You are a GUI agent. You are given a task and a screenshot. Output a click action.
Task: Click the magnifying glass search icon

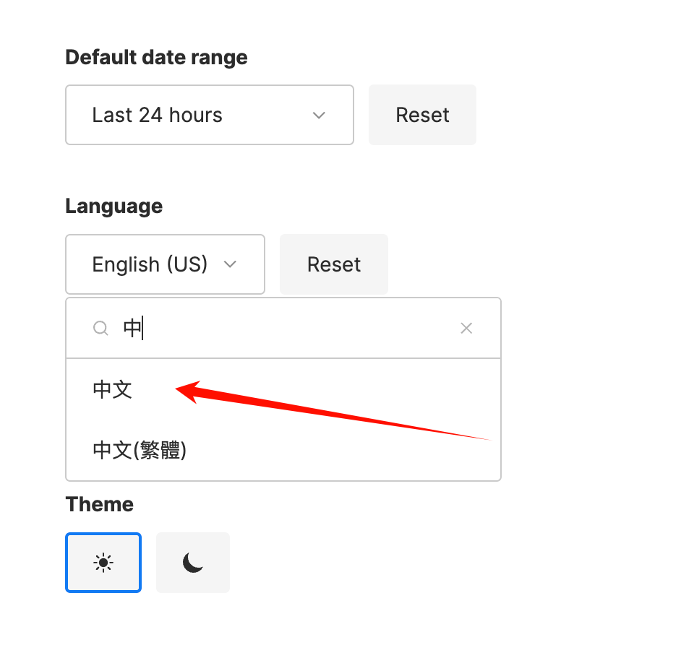coord(100,329)
